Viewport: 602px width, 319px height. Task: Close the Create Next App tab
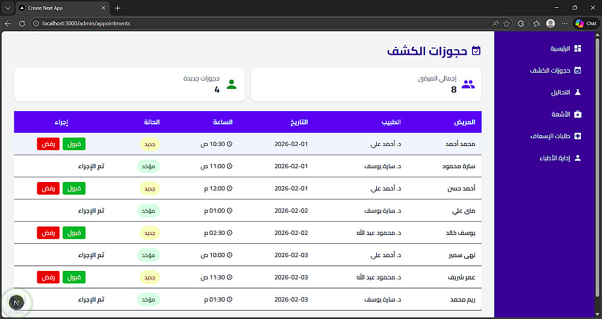coord(104,8)
